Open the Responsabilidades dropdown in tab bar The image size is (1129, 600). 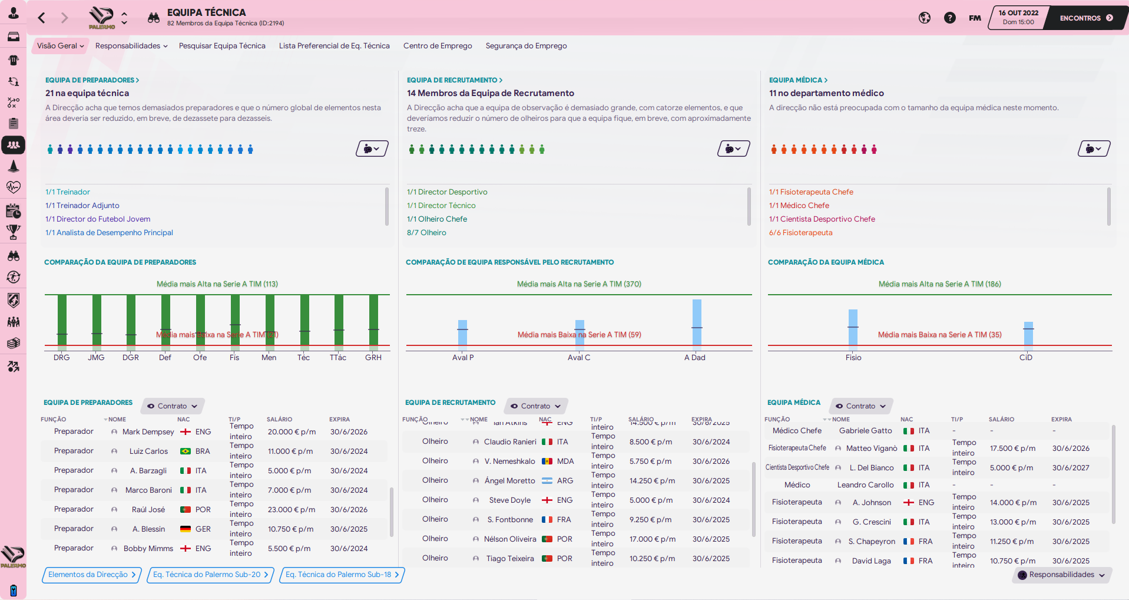click(131, 46)
